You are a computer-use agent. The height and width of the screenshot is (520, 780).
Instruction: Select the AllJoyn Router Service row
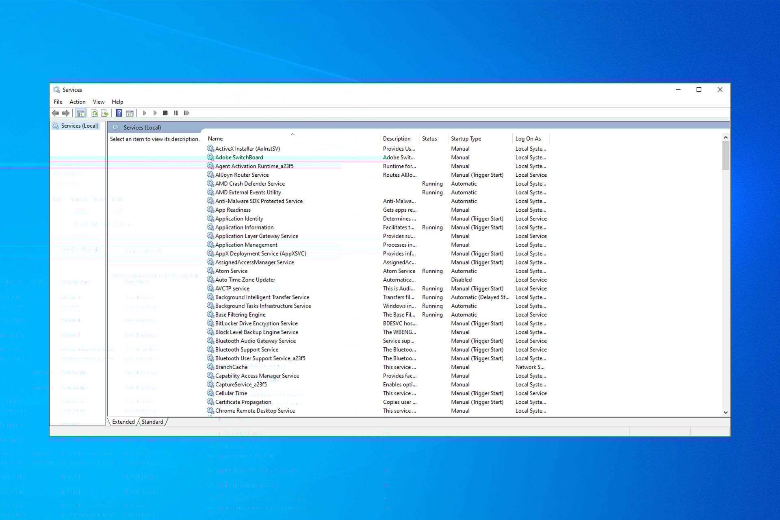click(242, 175)
